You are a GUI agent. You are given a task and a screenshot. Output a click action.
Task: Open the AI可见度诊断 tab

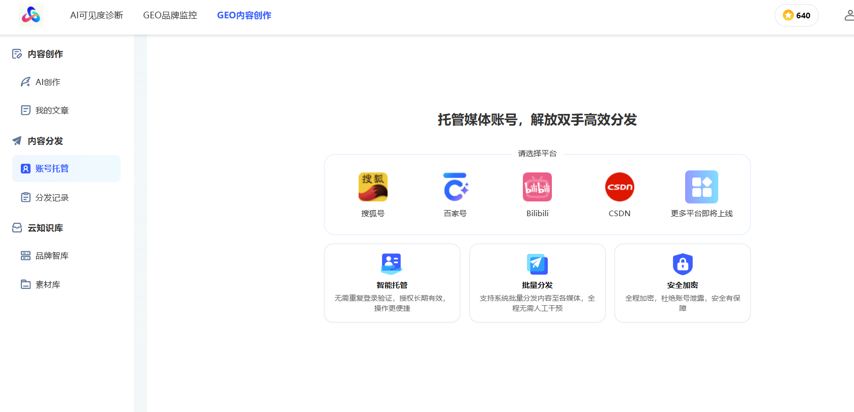[x=97, y=15]
